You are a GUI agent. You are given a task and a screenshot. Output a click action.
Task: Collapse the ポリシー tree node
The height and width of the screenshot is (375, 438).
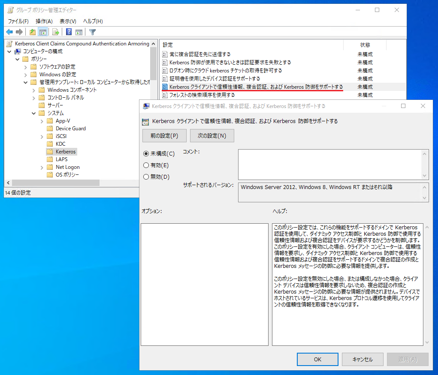coord(17,59)
